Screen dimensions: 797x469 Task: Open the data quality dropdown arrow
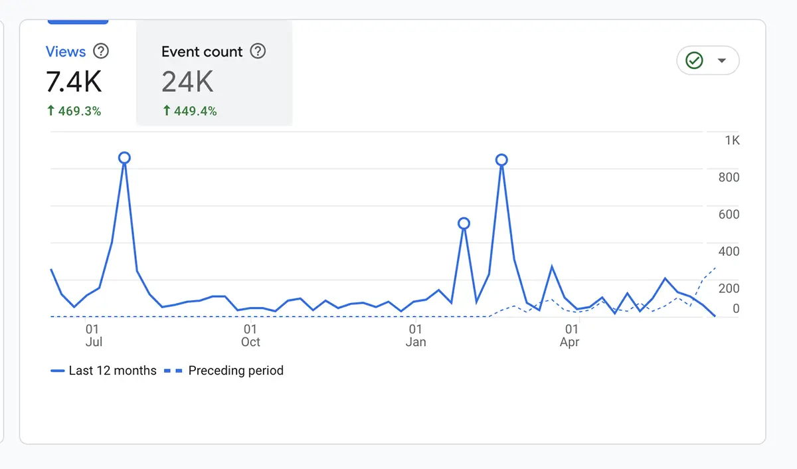tap(721, 60)
